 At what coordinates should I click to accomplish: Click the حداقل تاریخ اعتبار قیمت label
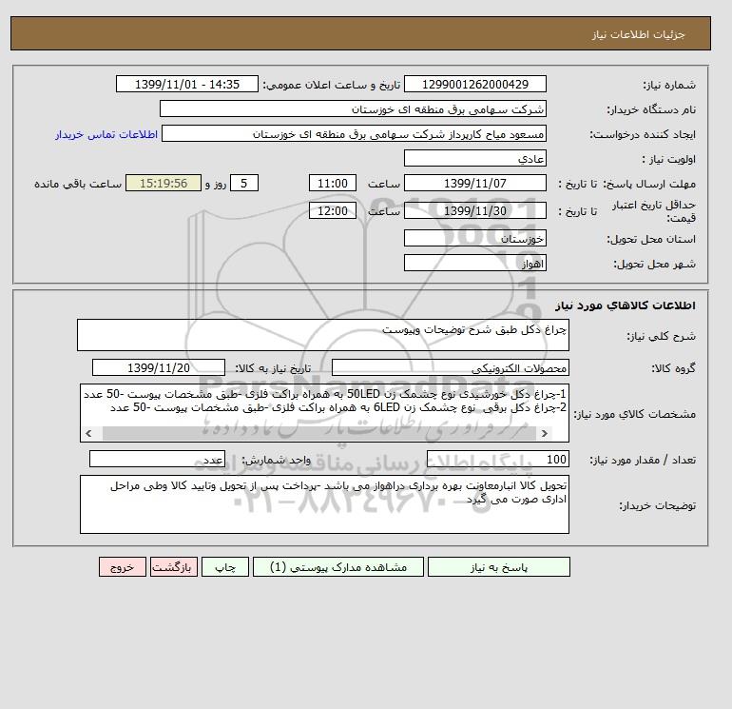pyautogui.click(x=654, y=211)
